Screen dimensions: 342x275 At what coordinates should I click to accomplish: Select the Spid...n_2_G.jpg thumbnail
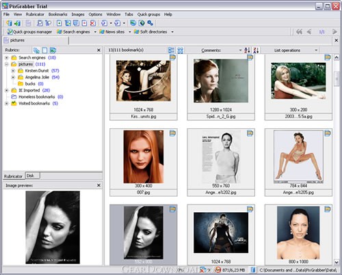coord(221,87)
